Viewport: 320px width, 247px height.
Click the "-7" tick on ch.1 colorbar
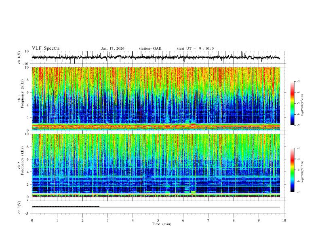(298, 125)
